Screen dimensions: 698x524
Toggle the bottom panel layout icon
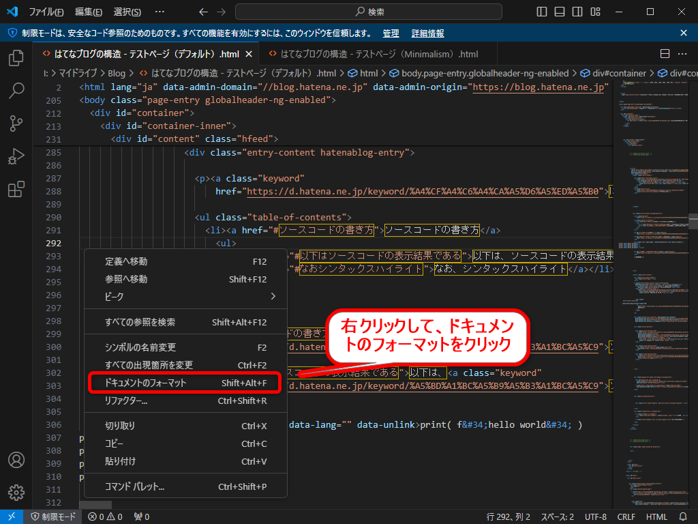(560, 12)
